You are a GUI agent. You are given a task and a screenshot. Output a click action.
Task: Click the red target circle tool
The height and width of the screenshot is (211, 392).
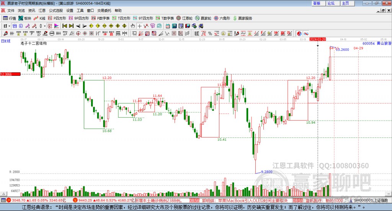click(78, 33)
